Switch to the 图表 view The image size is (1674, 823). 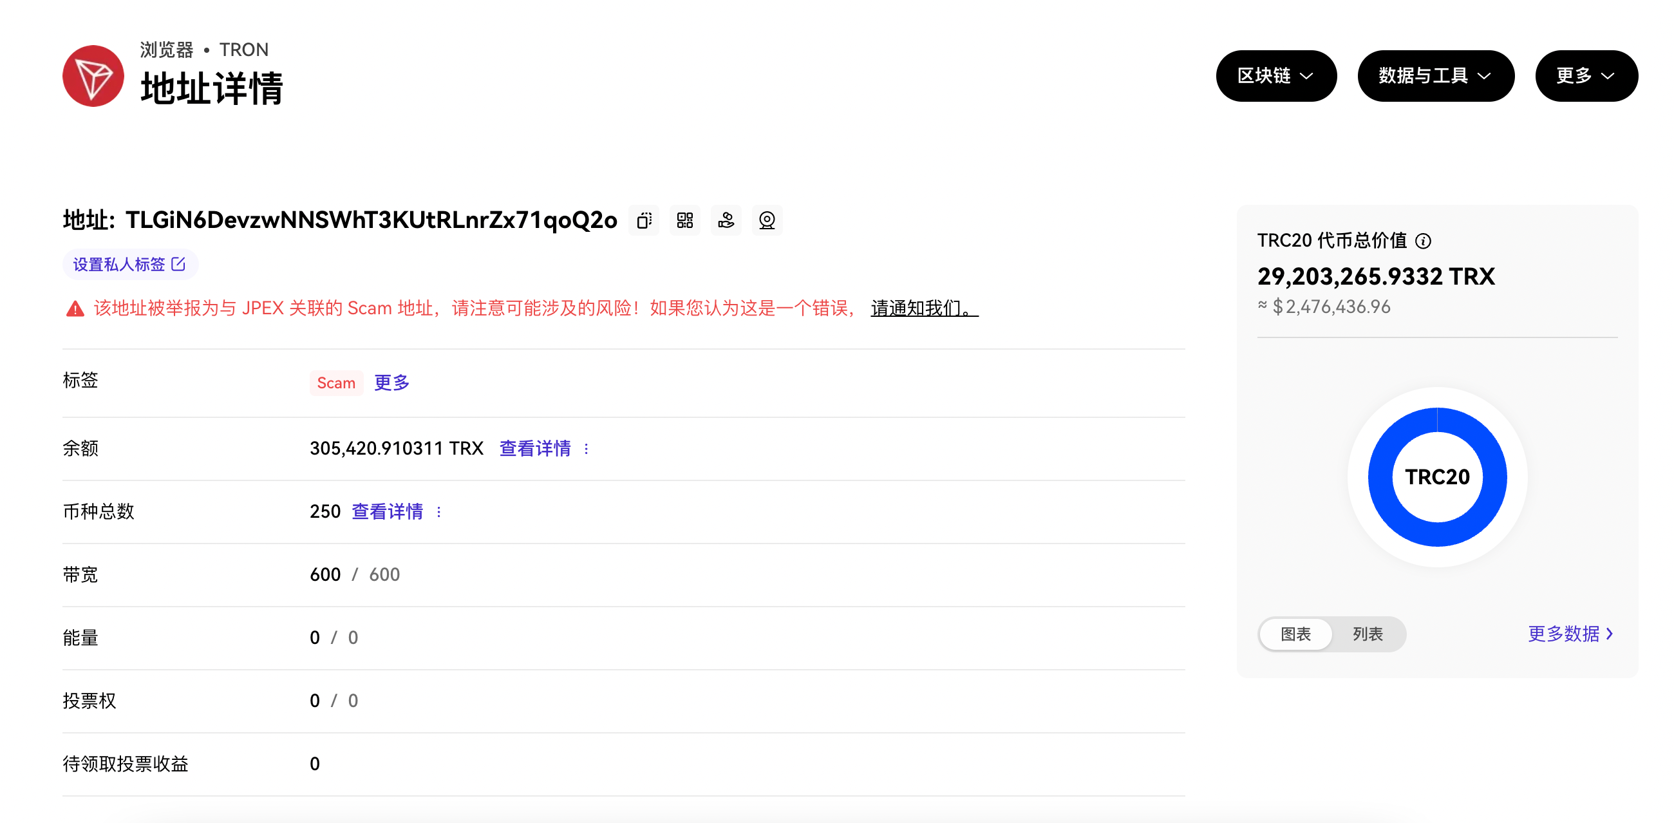coord(1295,634)
